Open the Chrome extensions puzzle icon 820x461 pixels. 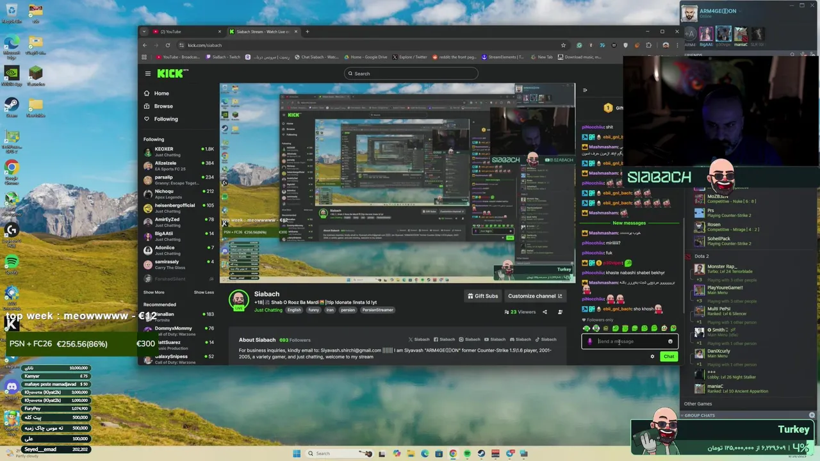tap(648, 45)
